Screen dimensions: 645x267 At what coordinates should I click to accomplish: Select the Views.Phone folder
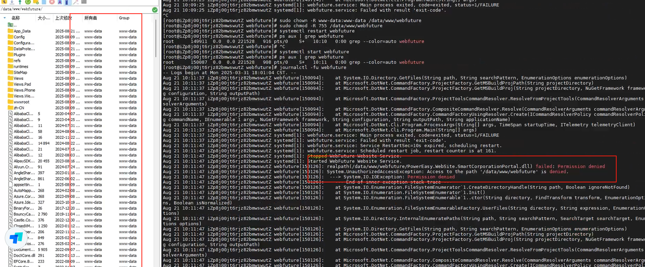click(24, 90)
